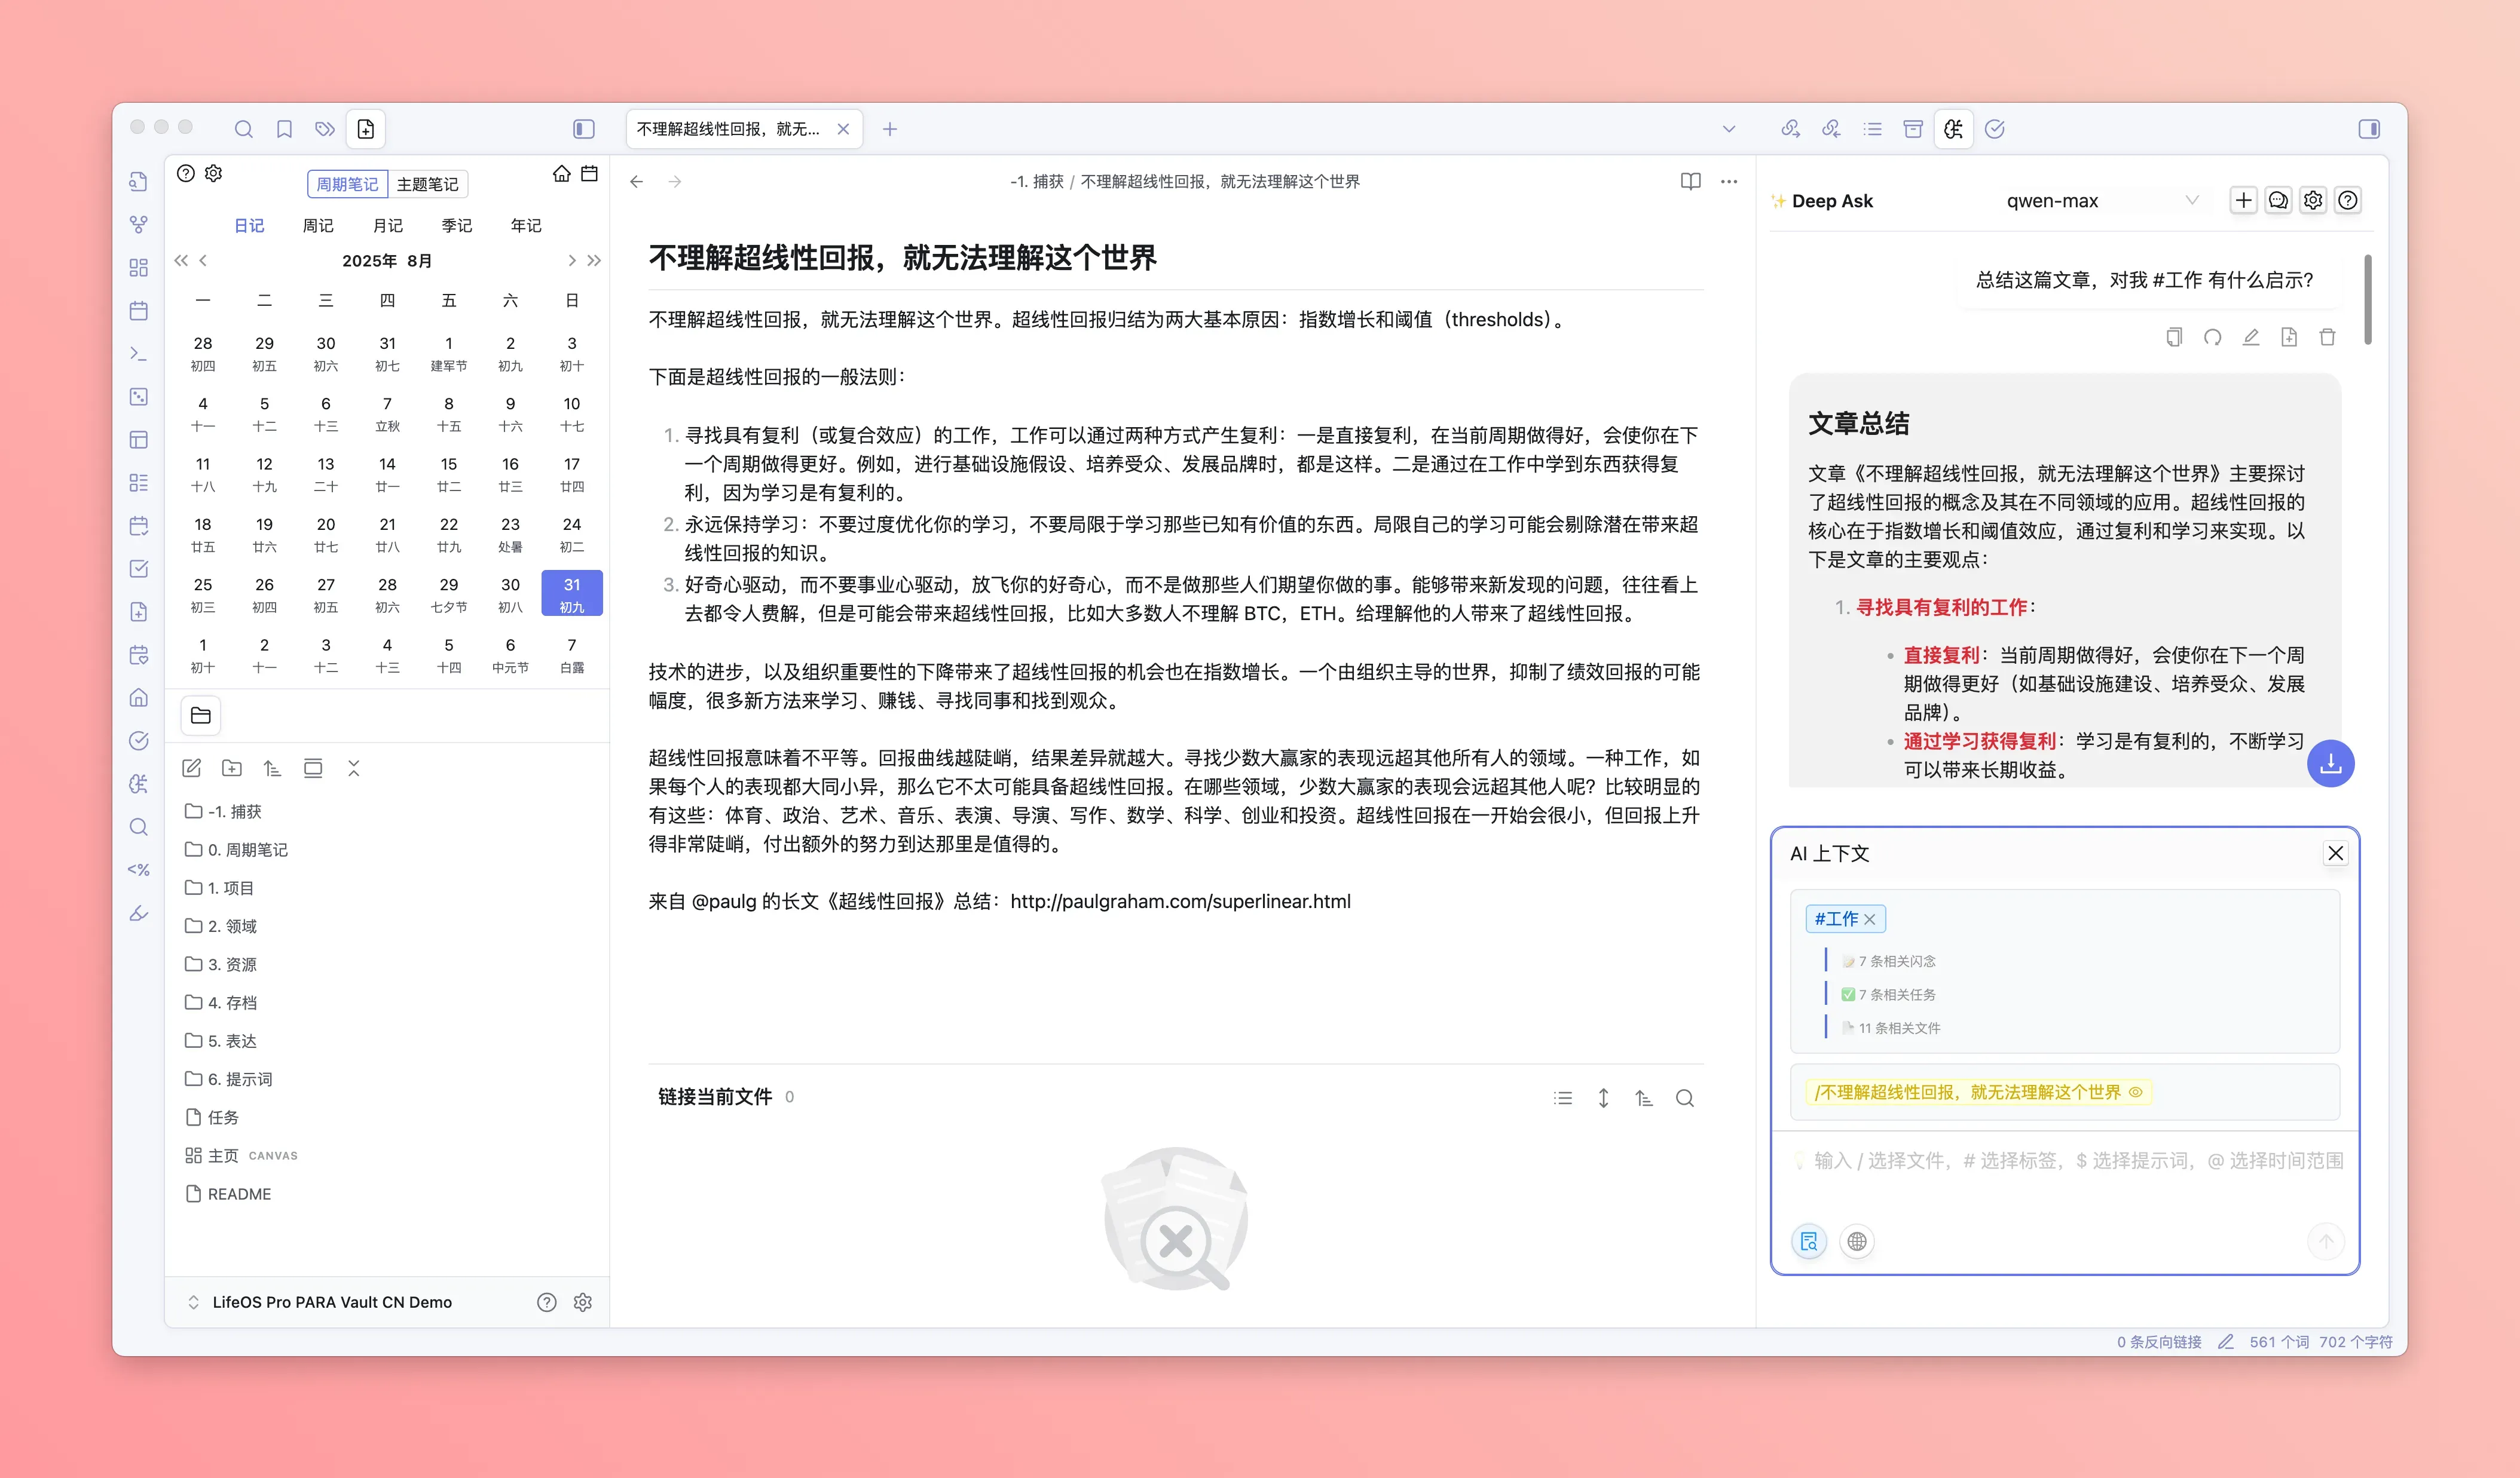
Task: Expand the 1. 项目 folder
Action: point(231,887)
